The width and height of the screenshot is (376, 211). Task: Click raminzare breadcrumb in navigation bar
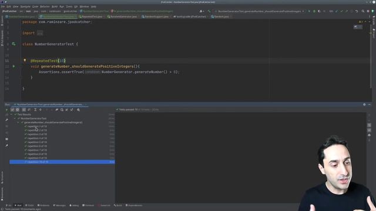55,11
